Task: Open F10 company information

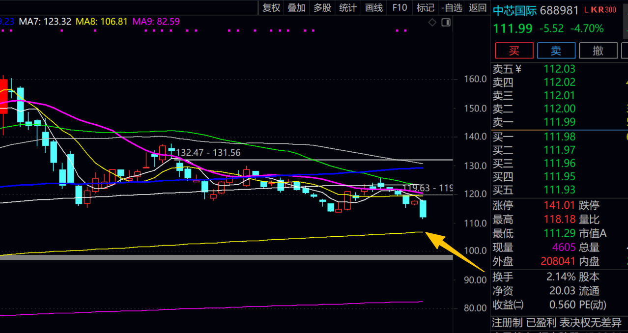Action: coord(400,7)
